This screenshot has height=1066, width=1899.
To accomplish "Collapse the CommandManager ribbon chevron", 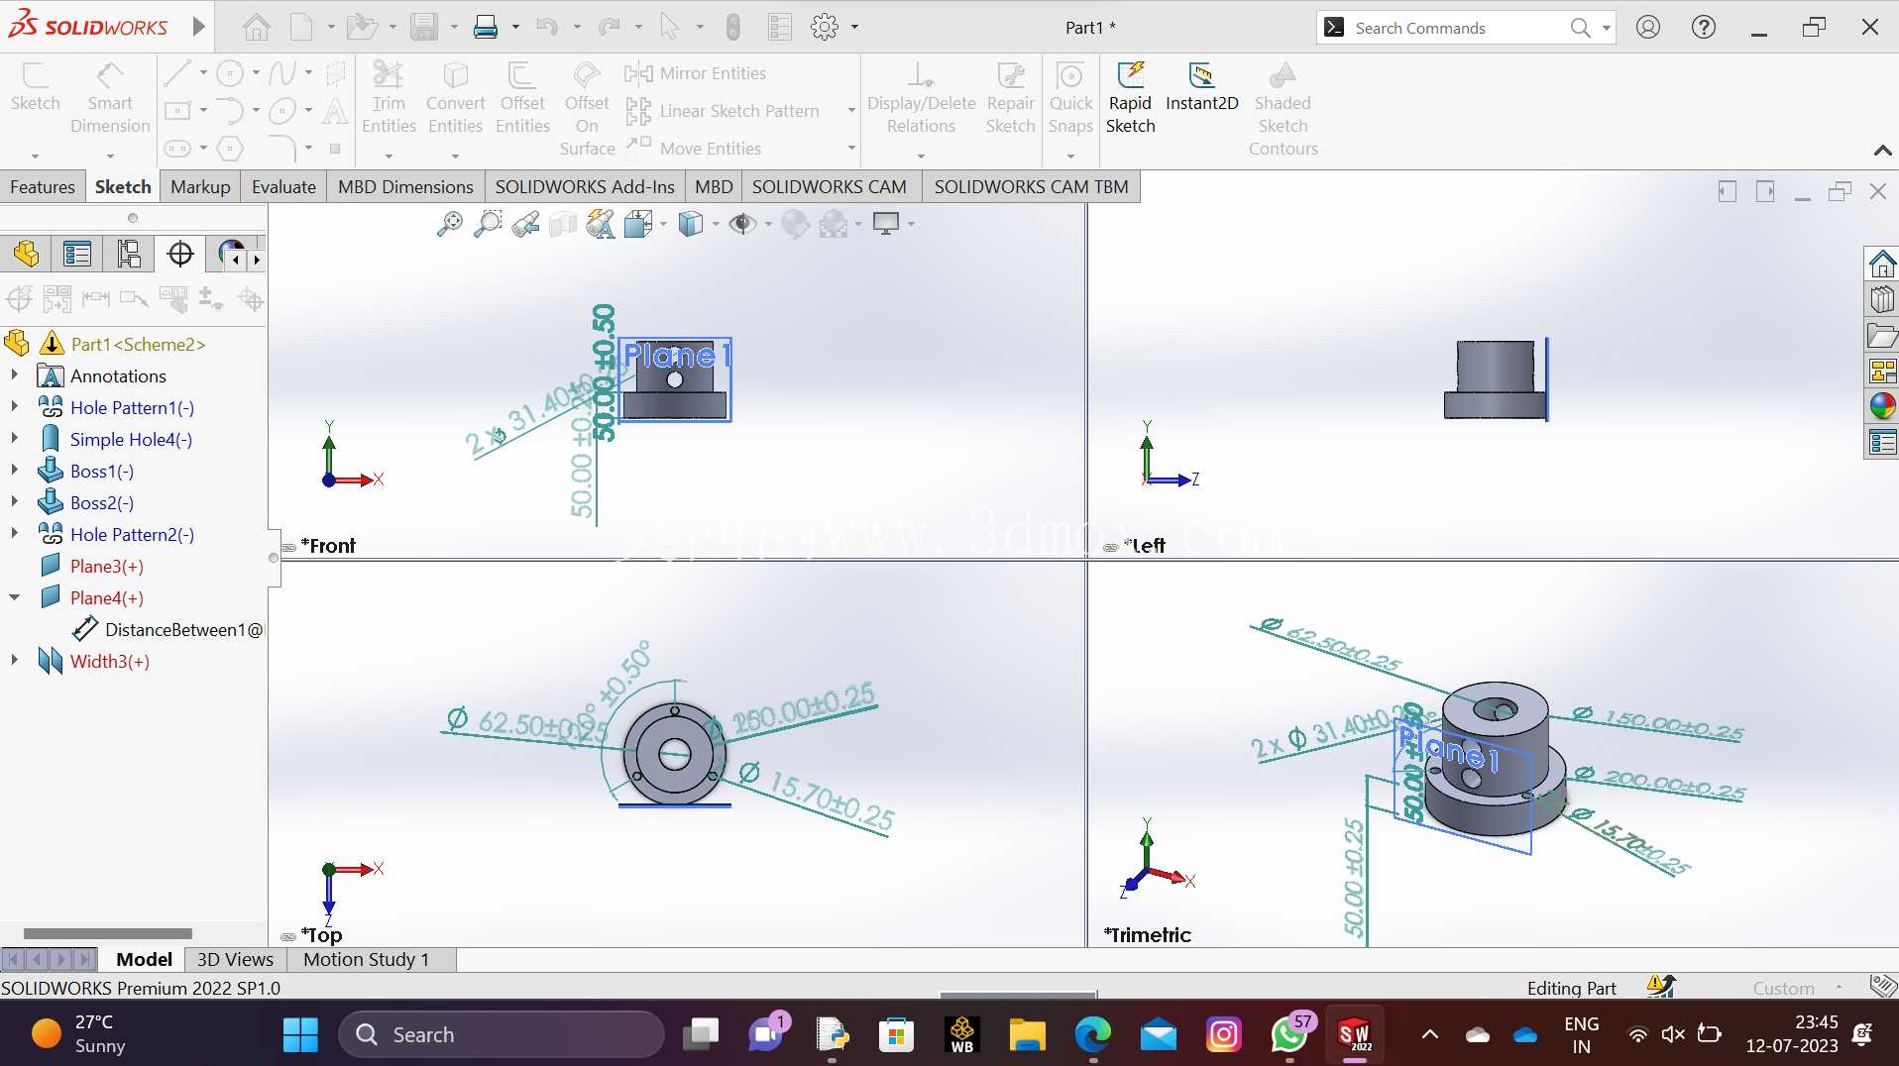I will [1882, 151].
